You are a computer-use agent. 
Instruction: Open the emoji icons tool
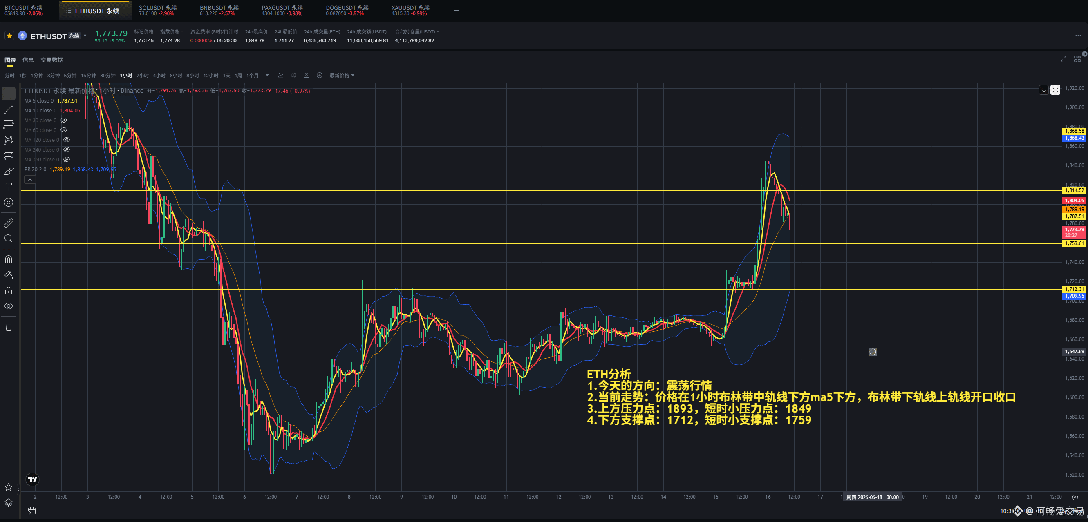click(x=9, y=202)
